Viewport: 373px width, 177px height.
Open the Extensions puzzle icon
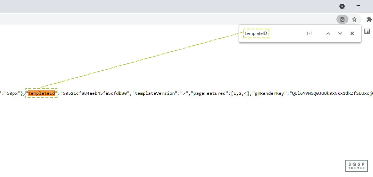369,19
